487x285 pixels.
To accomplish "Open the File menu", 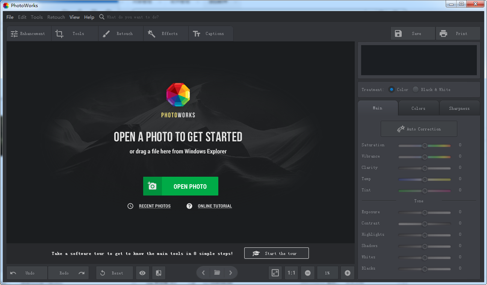I will pyautogui.click(x=10, y=17).
